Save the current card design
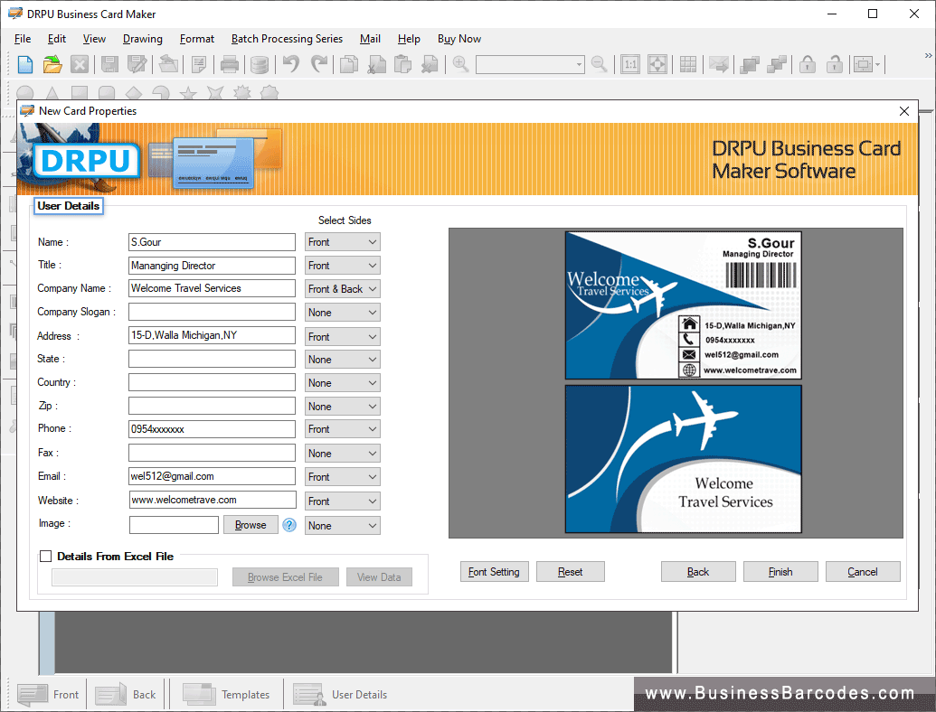936x712 pixels. pyautogui.click(x=109, y=64)
